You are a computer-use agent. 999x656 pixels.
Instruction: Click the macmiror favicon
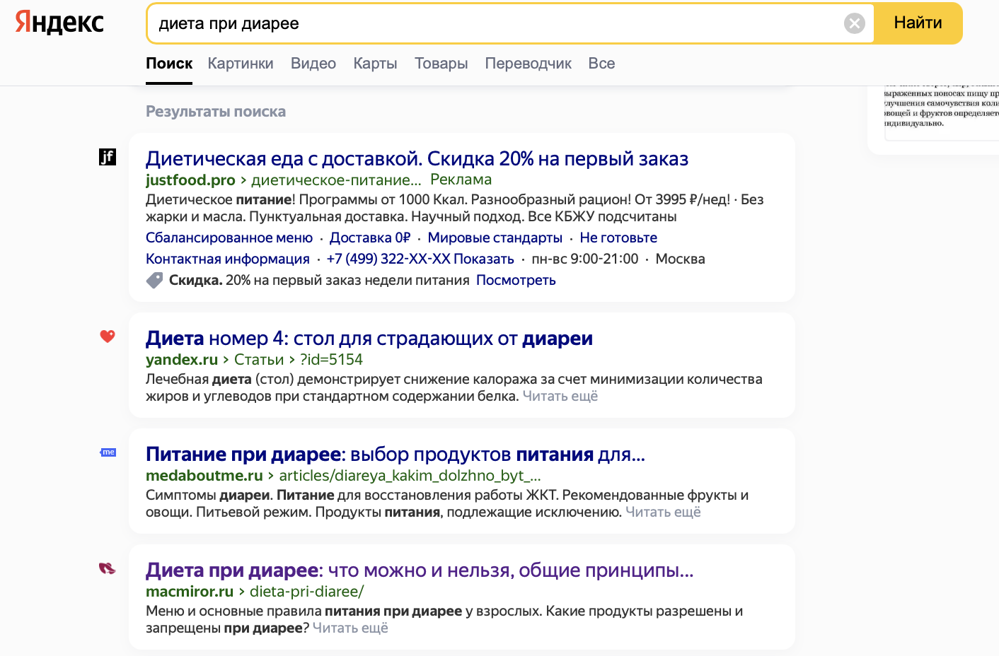(108, 568)
